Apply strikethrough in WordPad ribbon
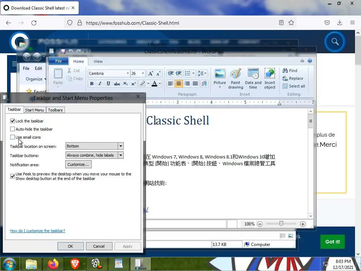 117,83
